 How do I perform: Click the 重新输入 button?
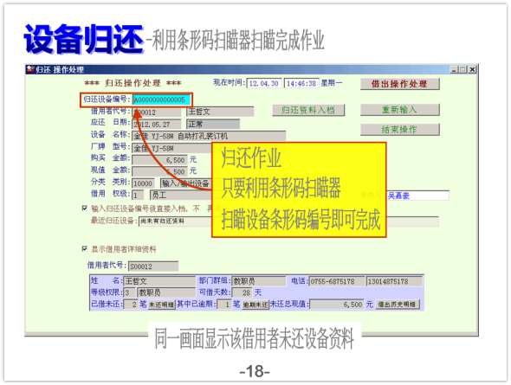coord(400,110)
